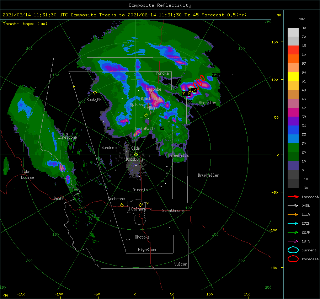Click the red 'forecast' ellipse legend icon

click(293, 259)
